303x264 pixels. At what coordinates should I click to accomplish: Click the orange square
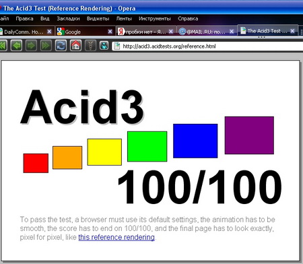[x=67, y=158]
